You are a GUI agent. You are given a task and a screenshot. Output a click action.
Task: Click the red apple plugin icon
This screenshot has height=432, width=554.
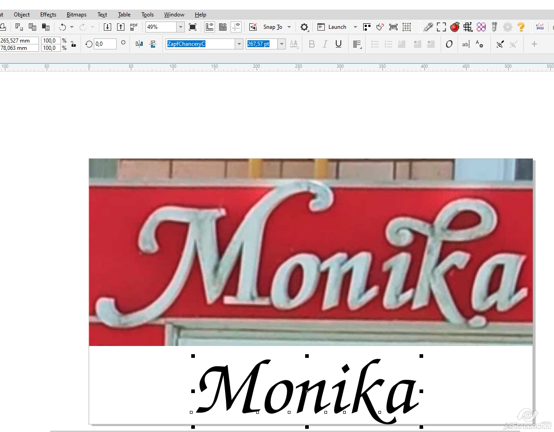[454, 27]
